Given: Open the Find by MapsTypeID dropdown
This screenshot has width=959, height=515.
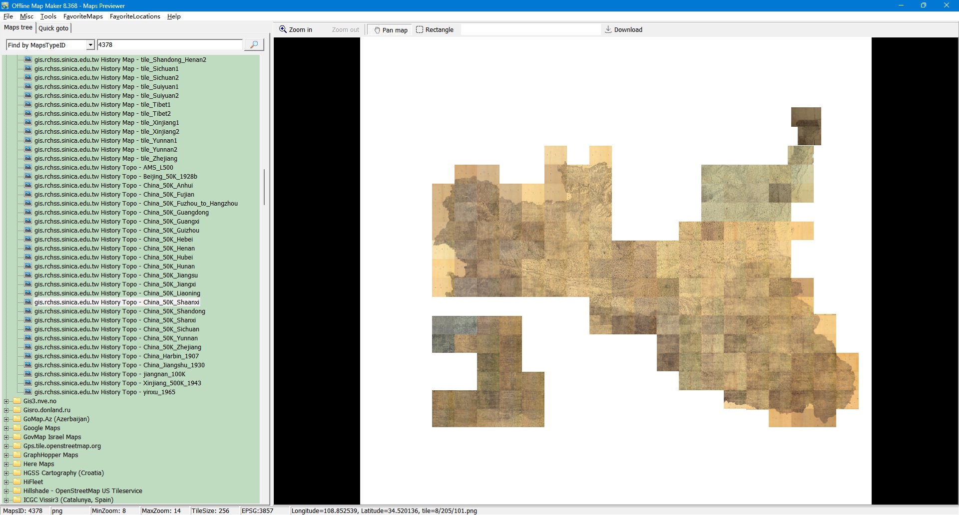Looking at the screenshot, I should (90, 45).
